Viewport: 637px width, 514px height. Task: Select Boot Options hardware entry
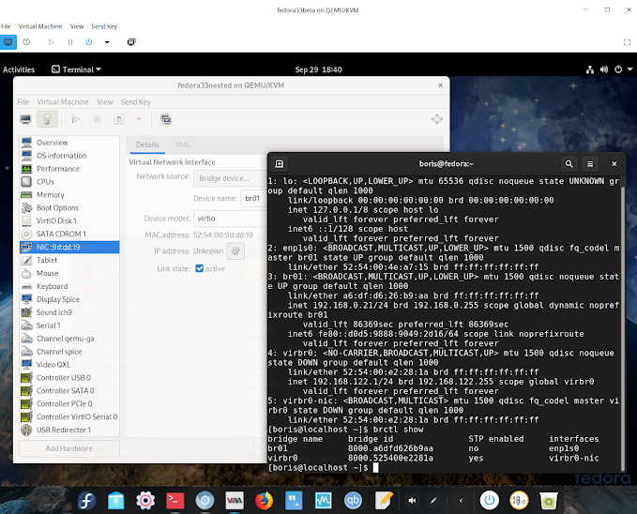point(69,207)
